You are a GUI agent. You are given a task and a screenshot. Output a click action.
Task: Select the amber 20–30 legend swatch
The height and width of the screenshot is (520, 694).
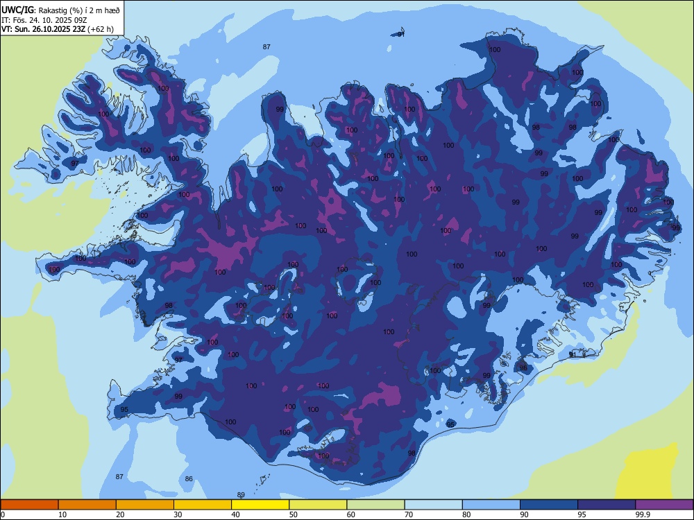(145, 505)
